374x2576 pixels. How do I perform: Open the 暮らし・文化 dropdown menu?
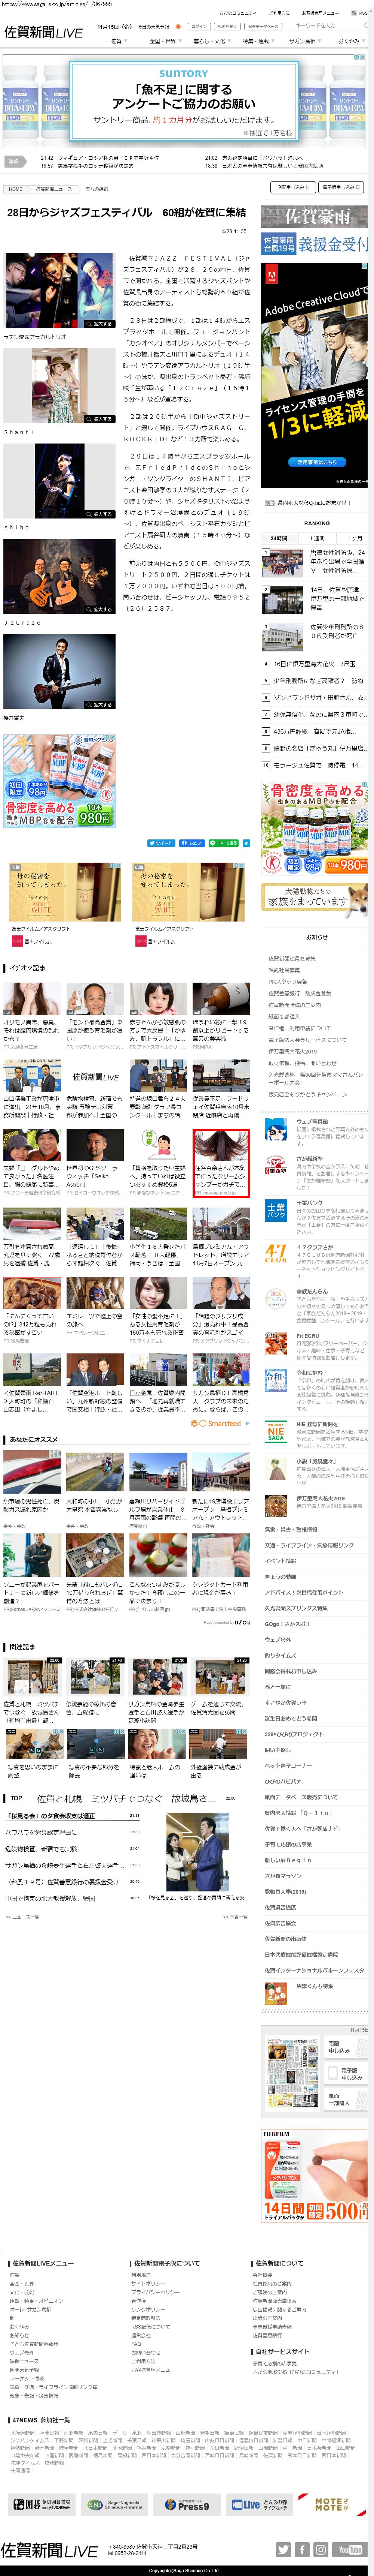(x=211, y=41)
